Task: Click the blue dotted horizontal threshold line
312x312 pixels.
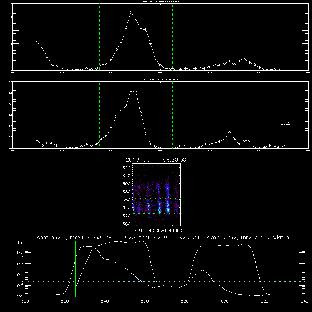Action: coord(165,281)
